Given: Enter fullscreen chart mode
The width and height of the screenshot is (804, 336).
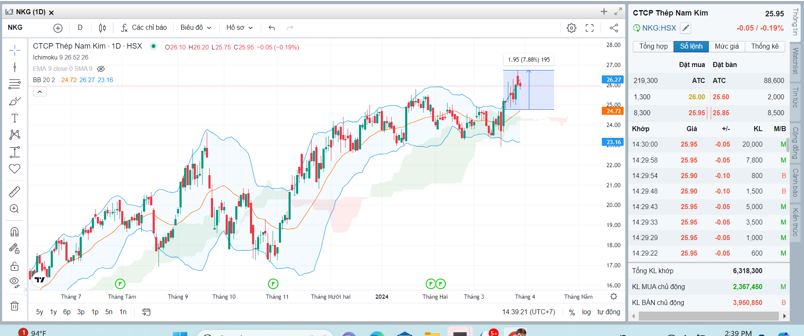Looking at the screenshot, I should click(x=590, y=28).
